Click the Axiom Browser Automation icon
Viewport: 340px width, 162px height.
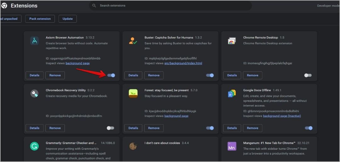34,41
